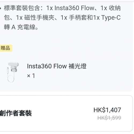
Task: Click the 裝 character in 創作者套裝
Action: tap(28, 113)
